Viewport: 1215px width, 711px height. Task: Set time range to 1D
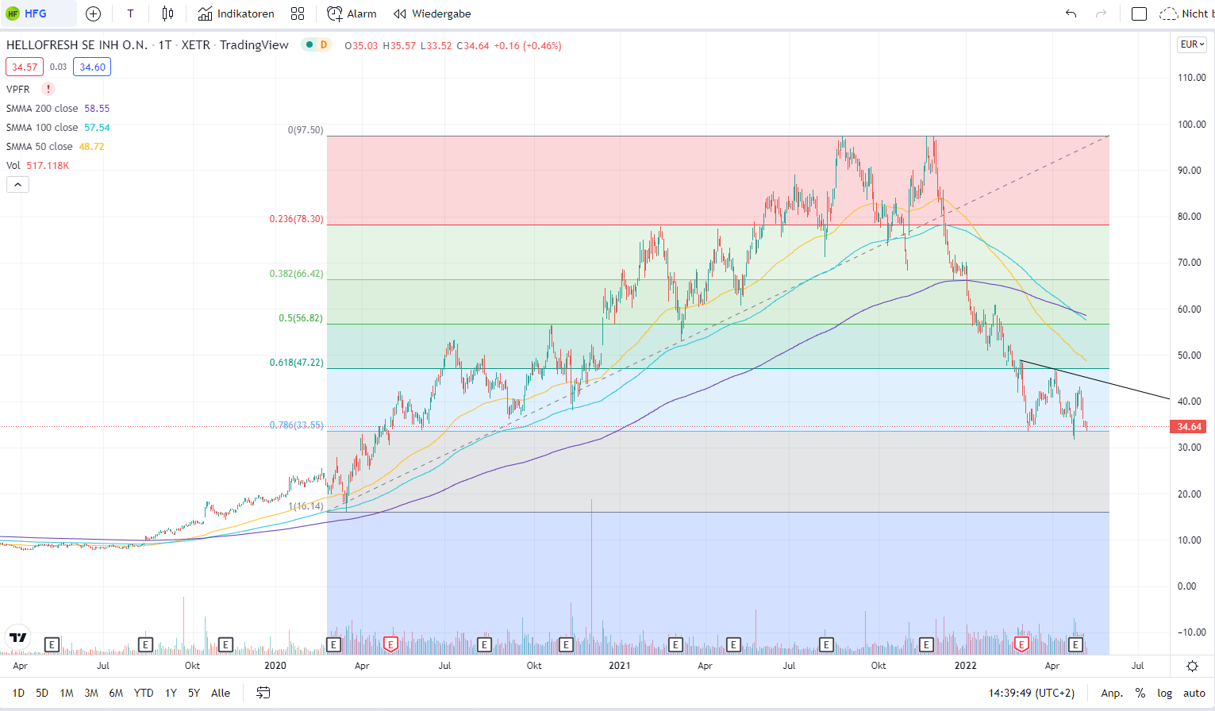point(18,693)
